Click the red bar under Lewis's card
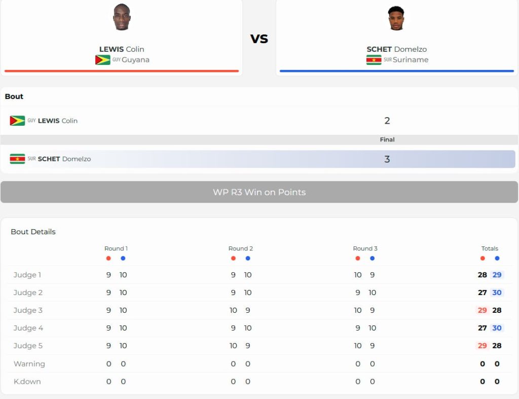519x399 pixels. point(122,71)
